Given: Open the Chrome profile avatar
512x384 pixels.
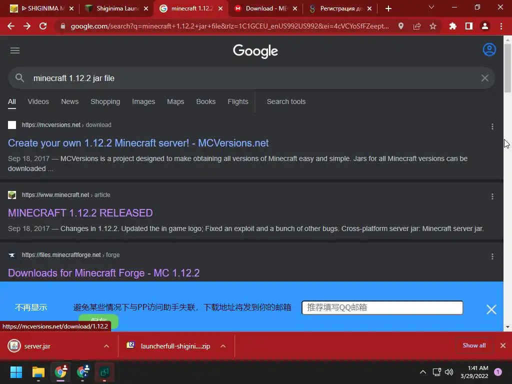Looking at the screenshot, I should (485, 26).
